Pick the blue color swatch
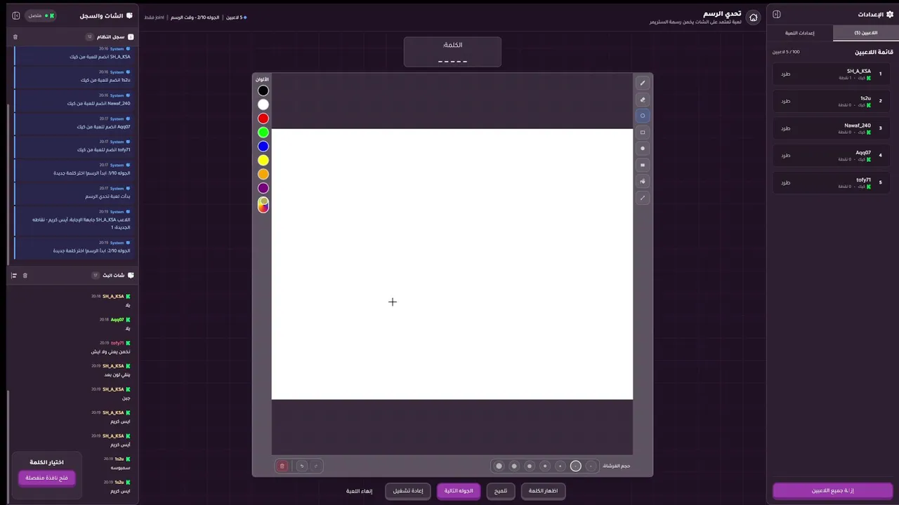 (263, 147)
